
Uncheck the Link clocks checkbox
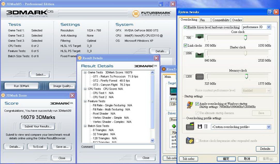coord(185,46)
